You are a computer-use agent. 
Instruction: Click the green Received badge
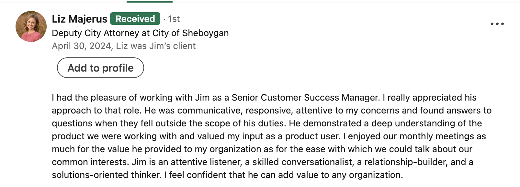(135, 19)
